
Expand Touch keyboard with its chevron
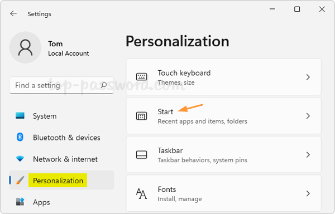click(308, 77)
